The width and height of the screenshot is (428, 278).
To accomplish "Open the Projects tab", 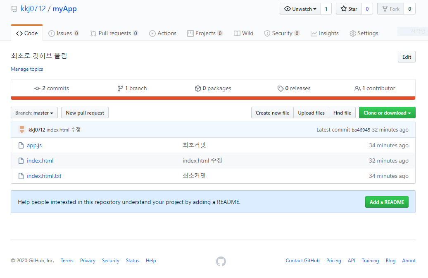I will (x=205, y=33).
